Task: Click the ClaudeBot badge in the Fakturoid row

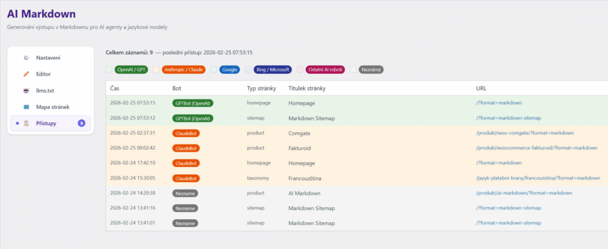Action: (186, 148)
